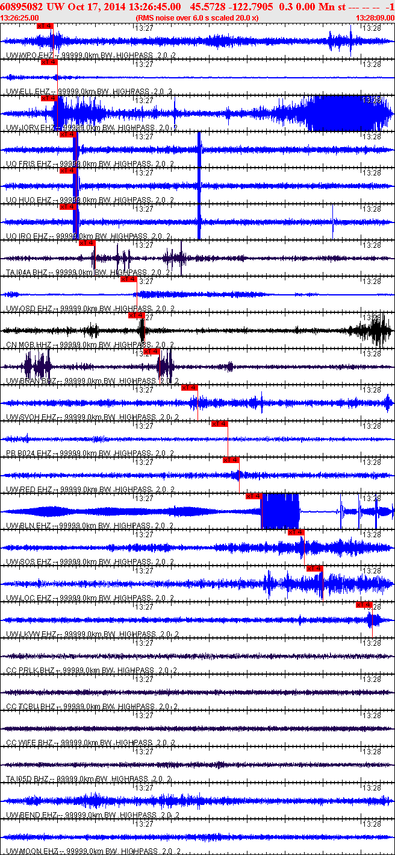Screen dimensions: 395x855
Task: Click the red pick flag on UW LKVW trace
Action: [364, 605]
